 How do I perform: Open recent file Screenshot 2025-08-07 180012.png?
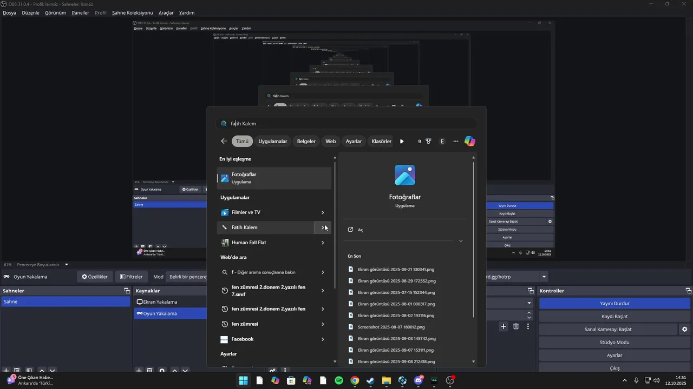pos(391,327)
